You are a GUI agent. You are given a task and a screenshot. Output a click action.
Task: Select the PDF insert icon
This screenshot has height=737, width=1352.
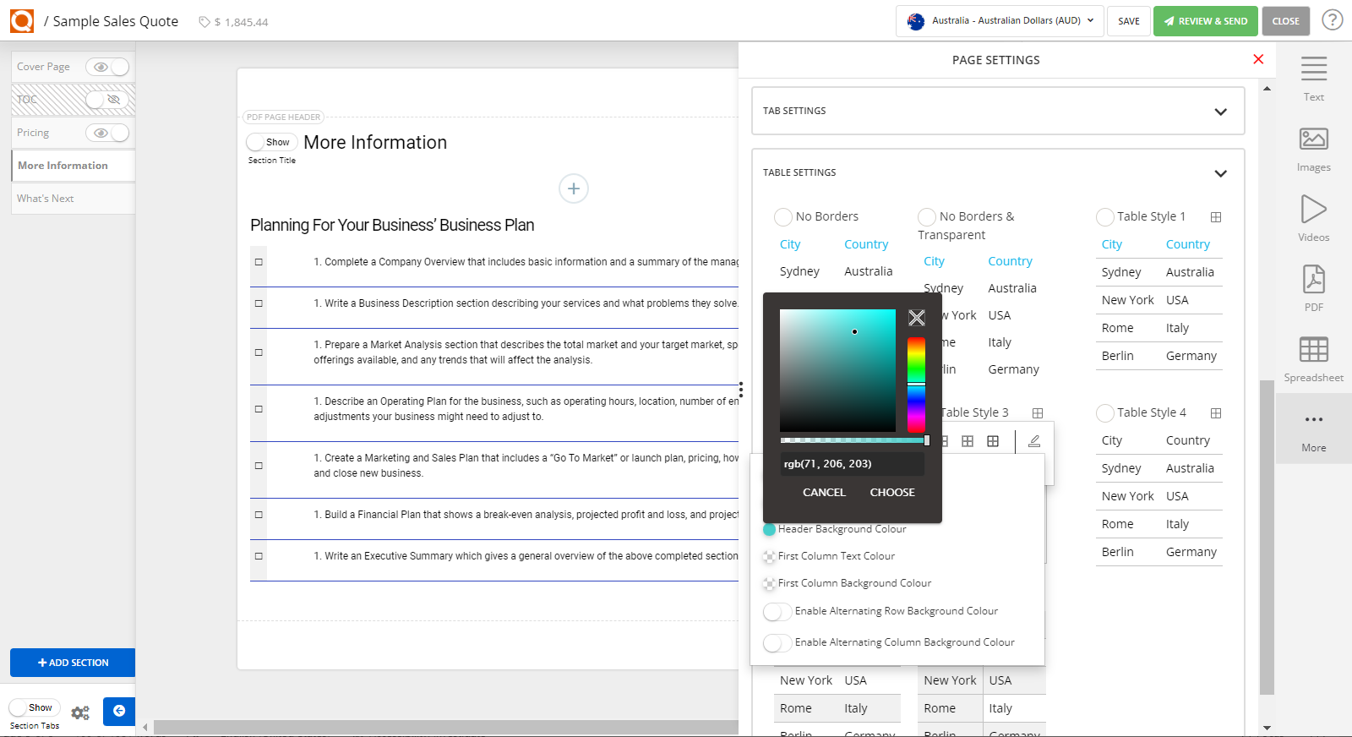1313,280
